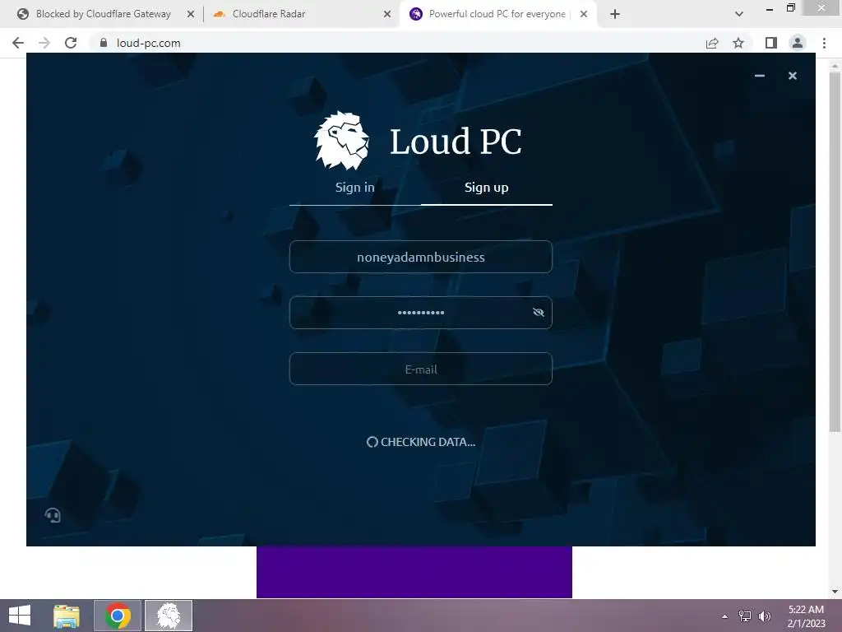Click the page vertical scrollbar
Screen dimensions: 842x632
(x=835, y=252)
